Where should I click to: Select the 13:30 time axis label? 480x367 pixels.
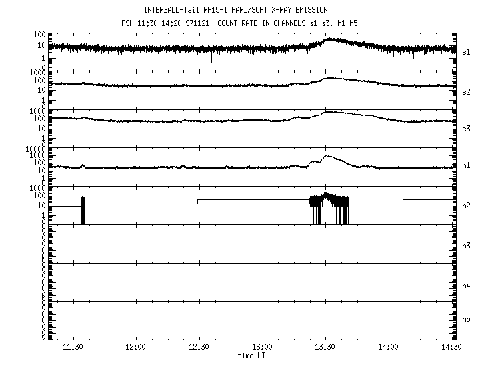click(x=325, y=348)
